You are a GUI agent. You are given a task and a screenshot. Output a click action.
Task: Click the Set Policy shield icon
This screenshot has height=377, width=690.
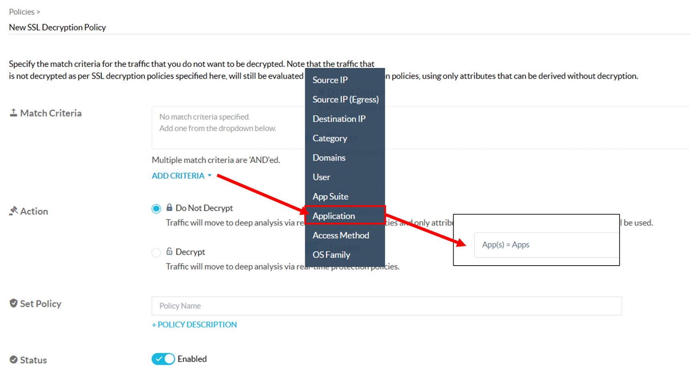(x=14, y=303)
